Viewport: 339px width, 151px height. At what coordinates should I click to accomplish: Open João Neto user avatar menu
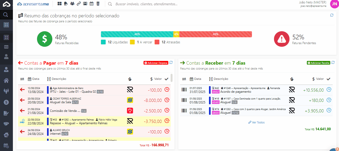click(x=334, y=4)
